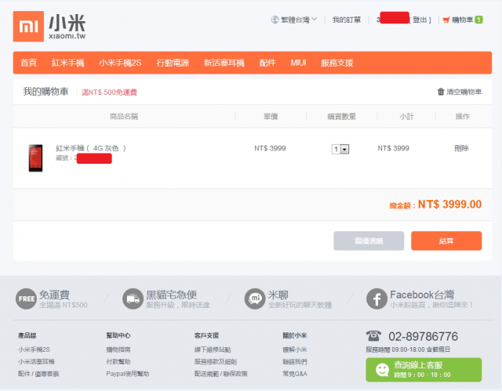The image size is (502, 391).
Task: Click 刪除 to remove the item
Action: tap(461, 148)
